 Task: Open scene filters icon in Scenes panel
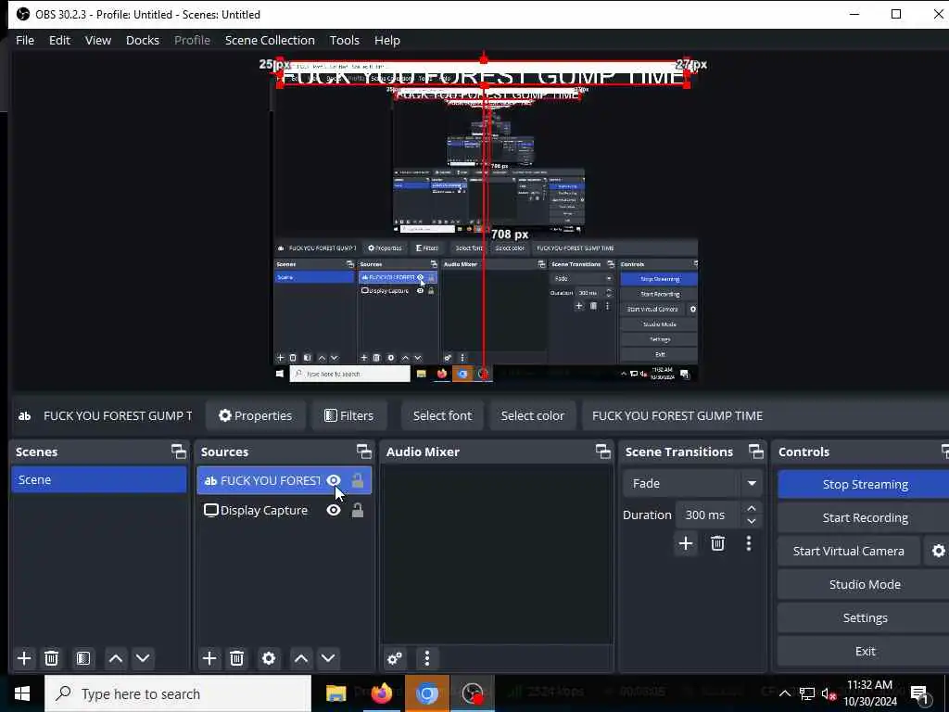click(x=82, y=658)
